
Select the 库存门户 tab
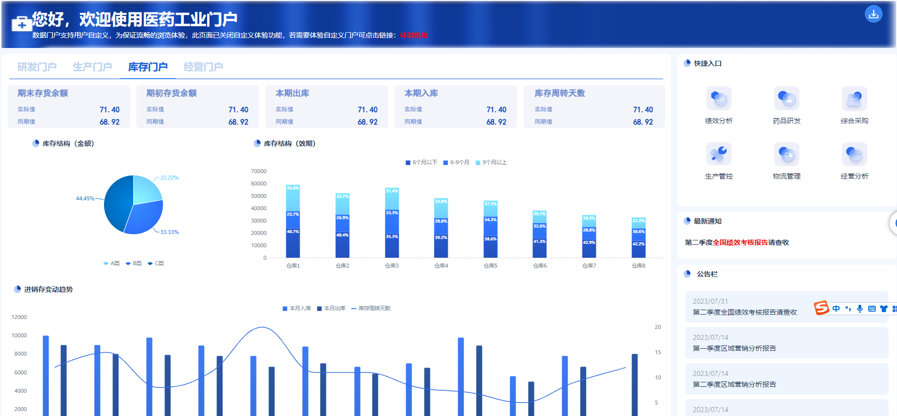(x=148, y=67)
